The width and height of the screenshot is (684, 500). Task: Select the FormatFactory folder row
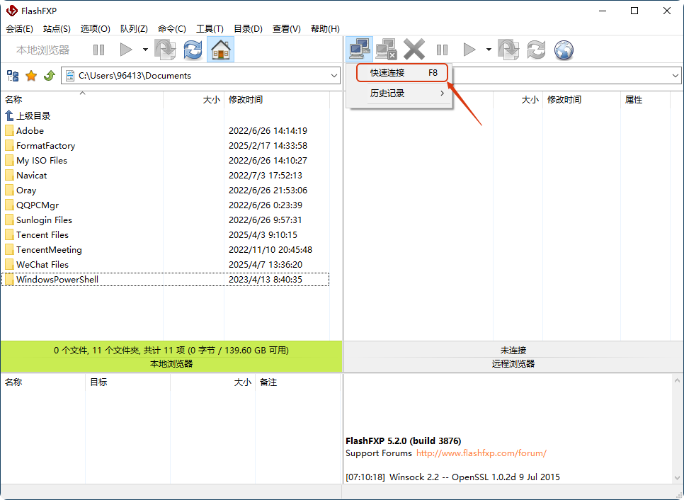(x=165, y=145)
